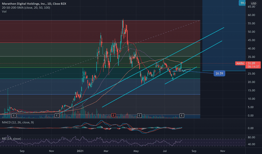Click the May time axis label

136,151
